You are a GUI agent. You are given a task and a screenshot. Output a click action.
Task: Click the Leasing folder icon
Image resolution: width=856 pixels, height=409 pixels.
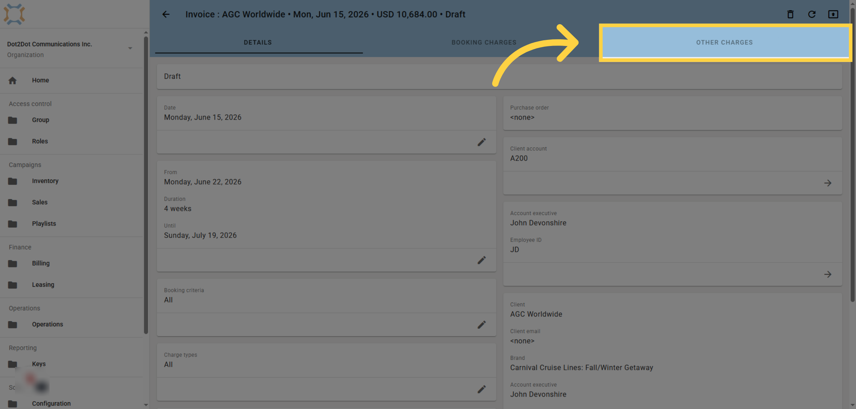(x=12, y=285)
